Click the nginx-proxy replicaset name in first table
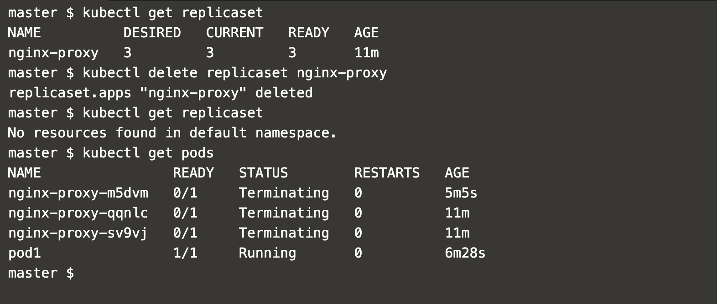This screenshot has height=304, width=717. pyautogui.click(x=53, y=53)
